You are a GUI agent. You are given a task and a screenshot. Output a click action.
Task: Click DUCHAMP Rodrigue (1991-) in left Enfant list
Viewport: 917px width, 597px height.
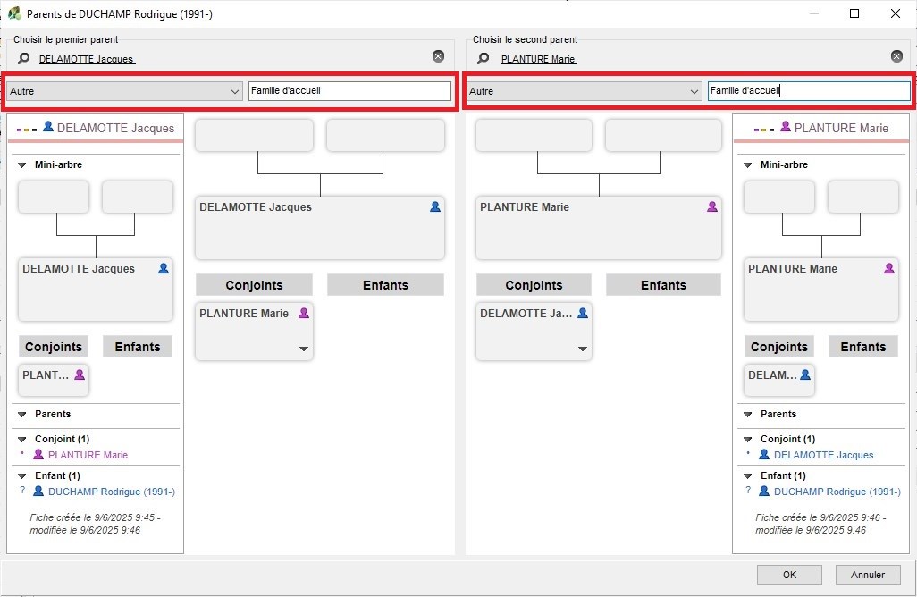coord(112,492)
